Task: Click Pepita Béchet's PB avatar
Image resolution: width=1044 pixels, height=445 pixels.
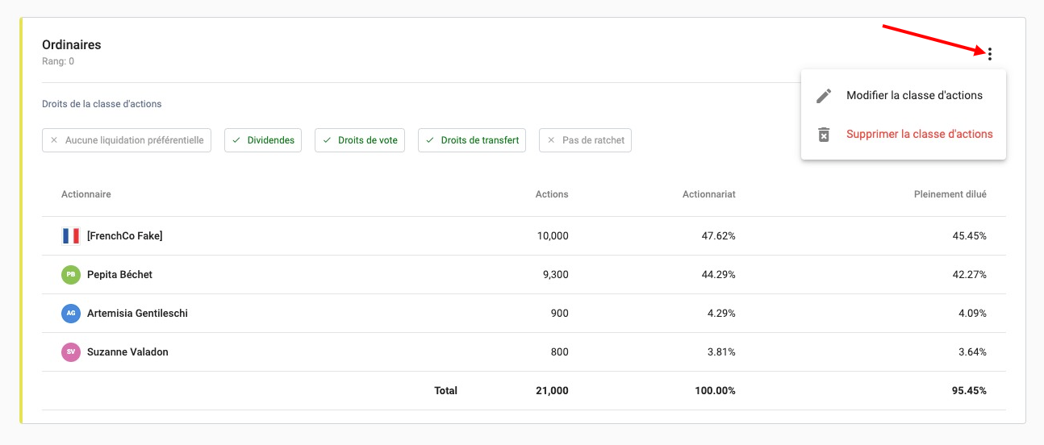Action: 71,275
